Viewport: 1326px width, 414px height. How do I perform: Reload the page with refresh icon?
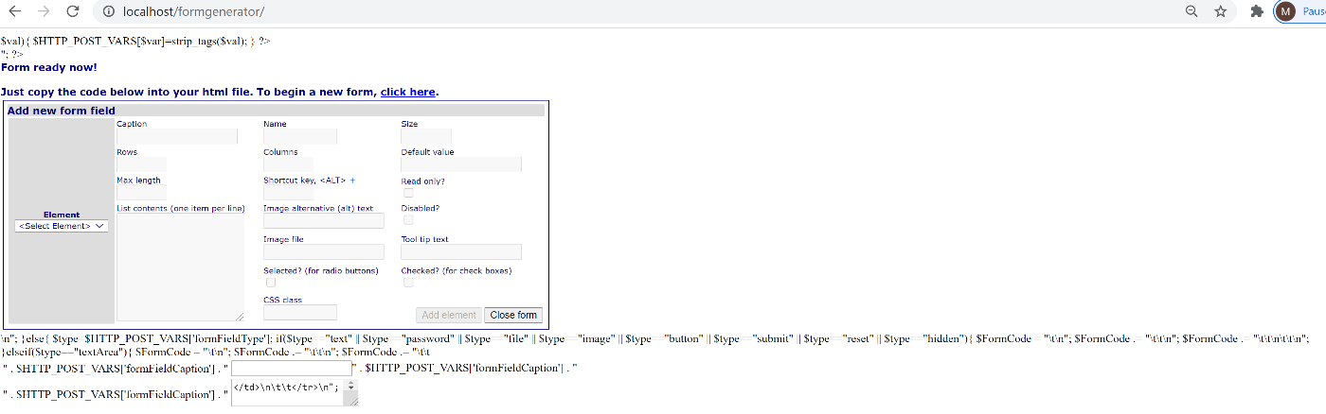[73, 11]
